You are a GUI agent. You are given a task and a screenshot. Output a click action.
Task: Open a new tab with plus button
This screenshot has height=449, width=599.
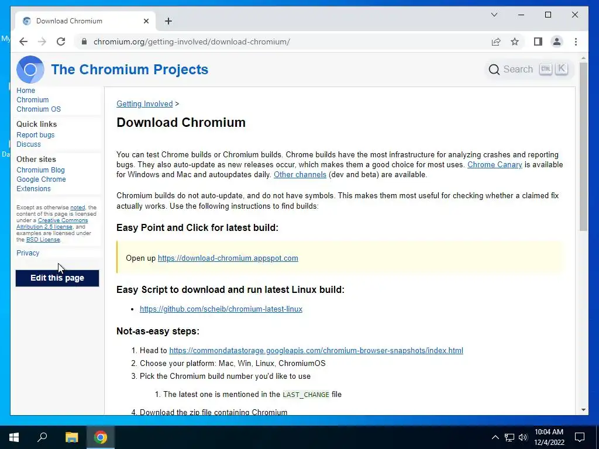pyautogui.click(x=168, y=21)
